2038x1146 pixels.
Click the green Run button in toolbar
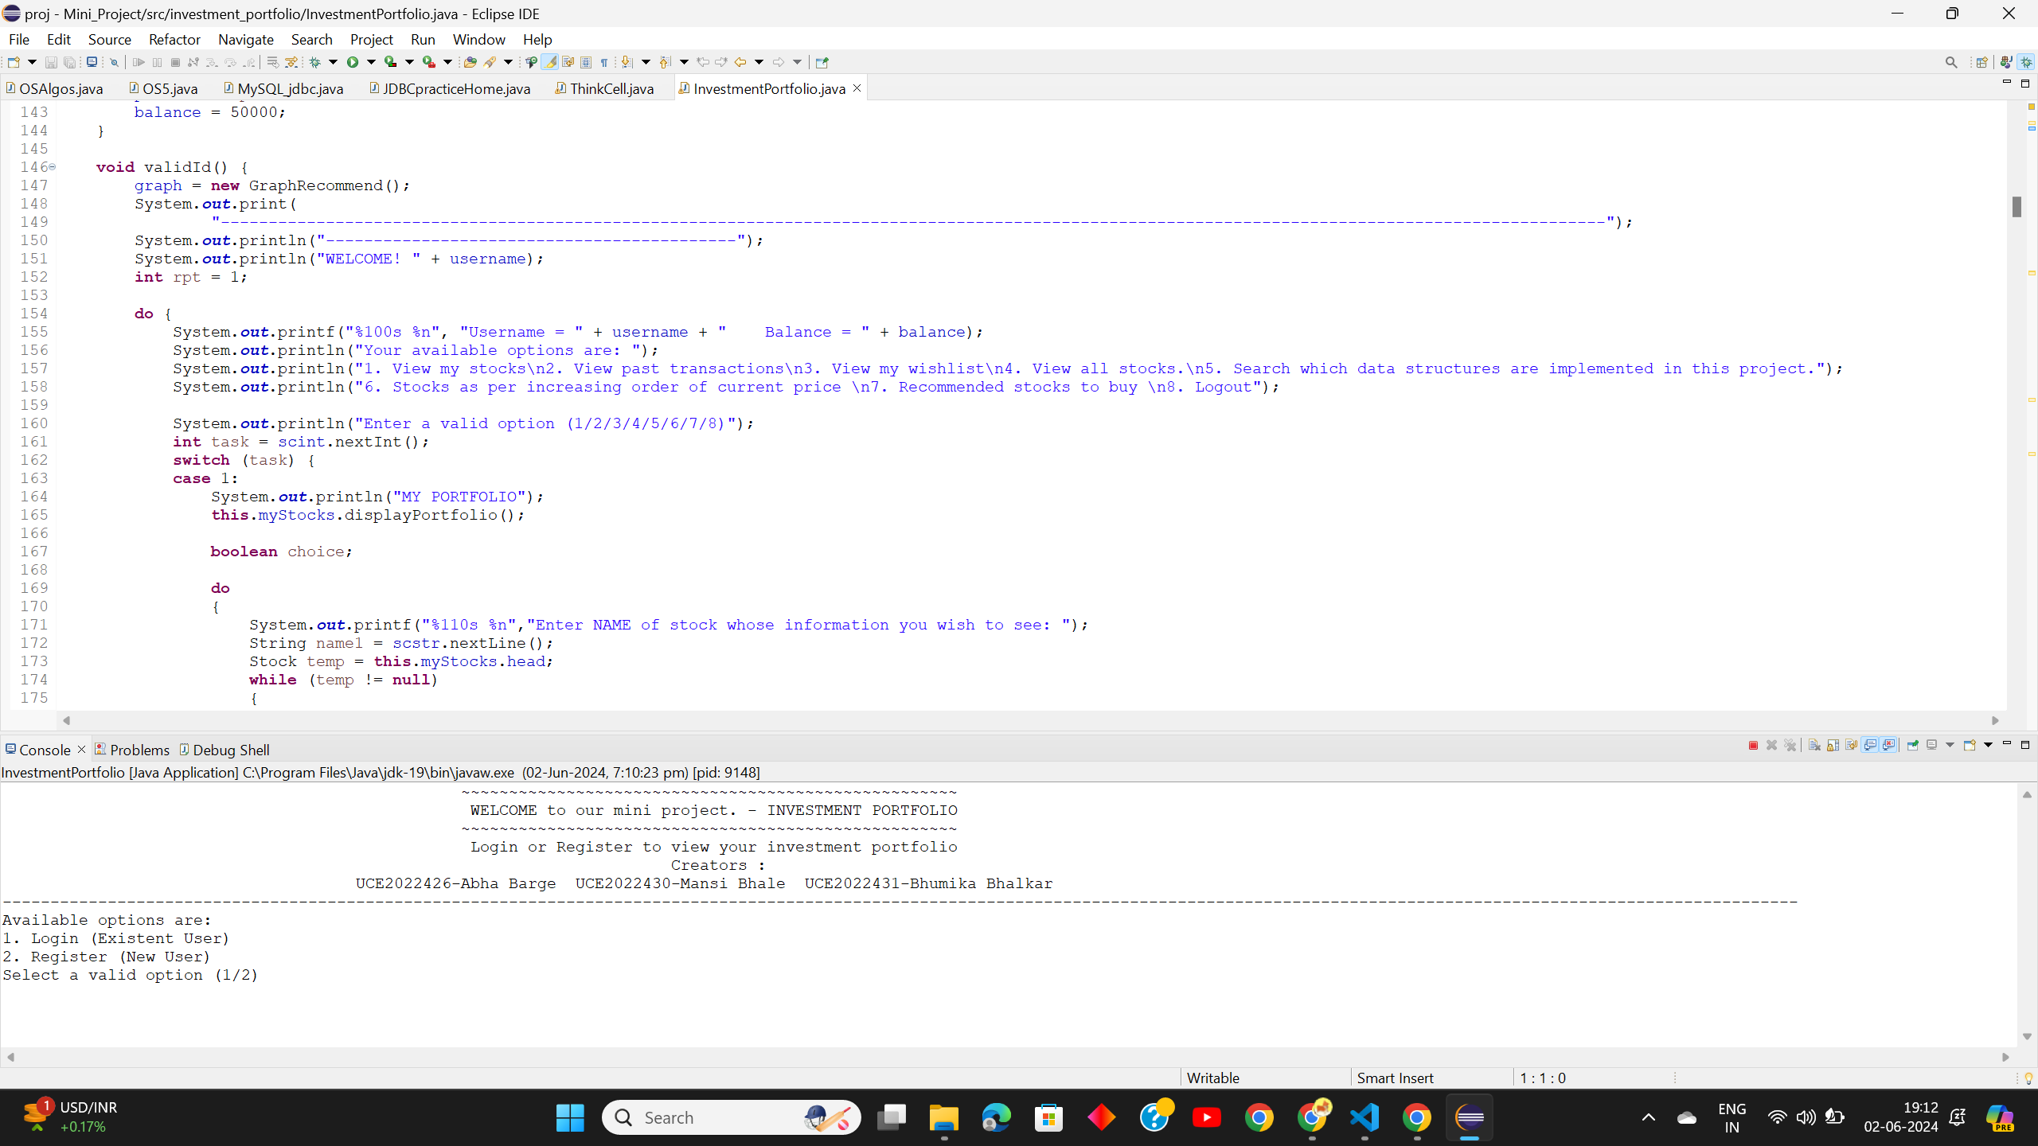352,62
